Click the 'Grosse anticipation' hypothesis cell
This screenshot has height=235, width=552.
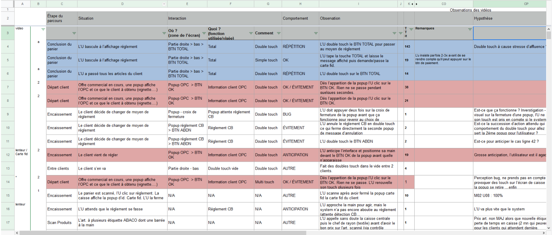509,155
